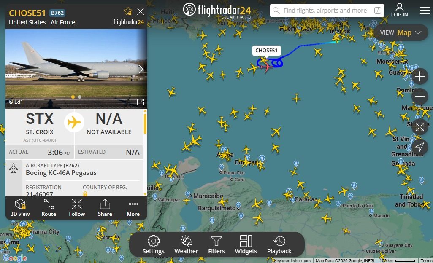Zoom in on the map

click(420, 76)
